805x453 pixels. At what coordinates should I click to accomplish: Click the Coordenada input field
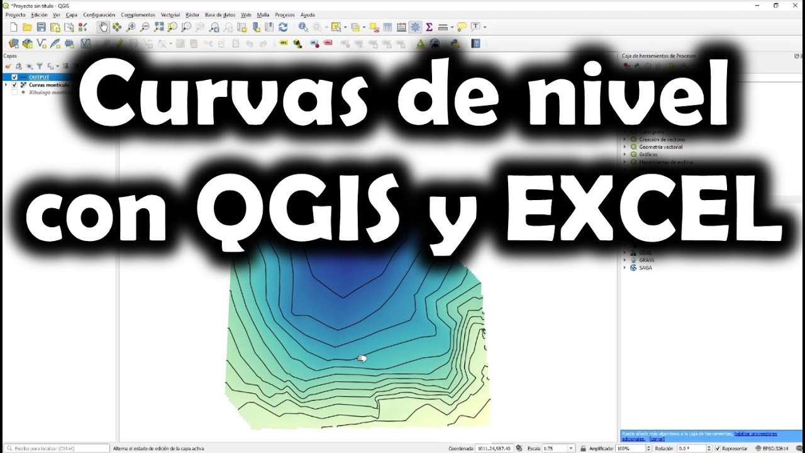(494, 449)
